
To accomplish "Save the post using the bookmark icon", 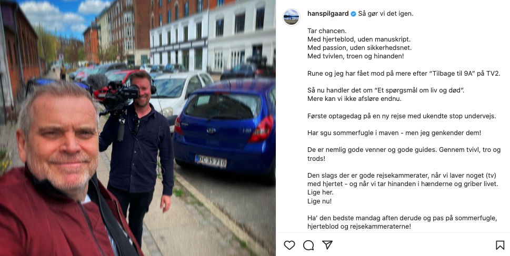I will point(500,245).
